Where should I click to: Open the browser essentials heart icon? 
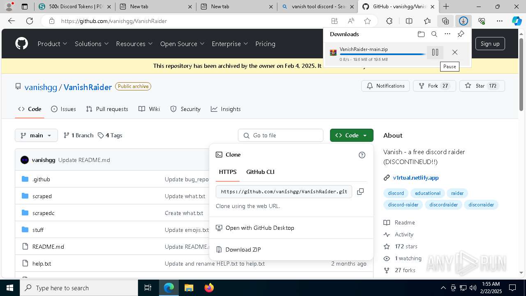pyautogui.click(x=482, y=21)
